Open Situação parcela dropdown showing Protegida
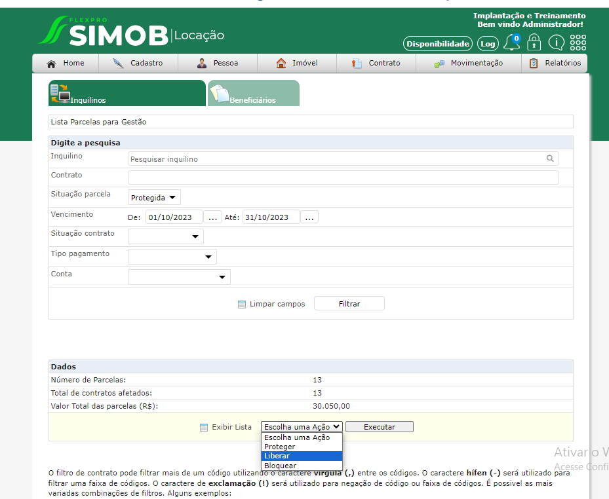Screen dimensions: 609x499 pyautogui.click(x=154, y=198)
